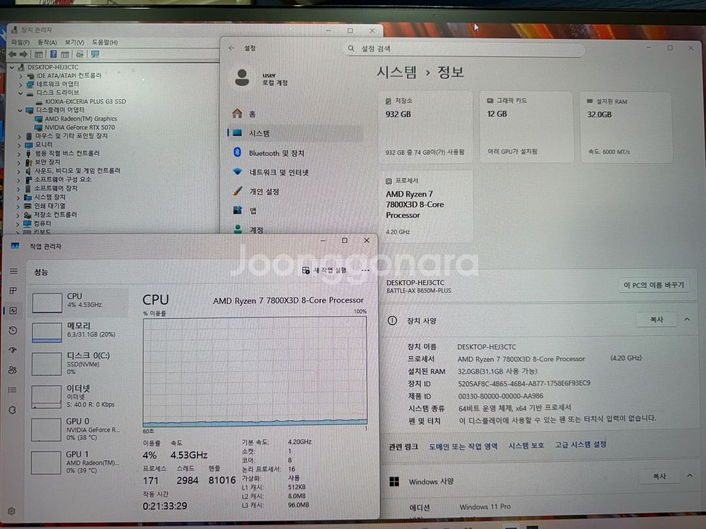The width and height of the screenshot is (706, 529).
Task: Open 동작(A) menu in Device Manager
Action: [x=47, y=42]
